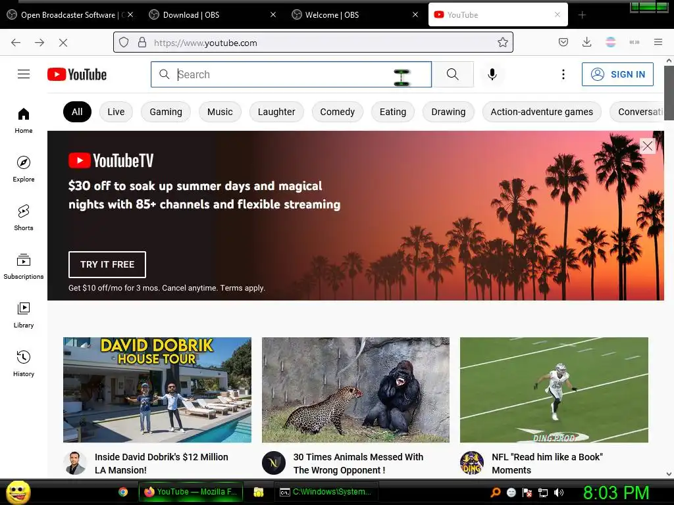674x505 pixels.
Task: Open Explore in the sidebar
Action: click(24, 169)
